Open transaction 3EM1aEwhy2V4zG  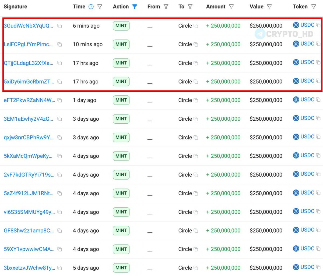29,119
